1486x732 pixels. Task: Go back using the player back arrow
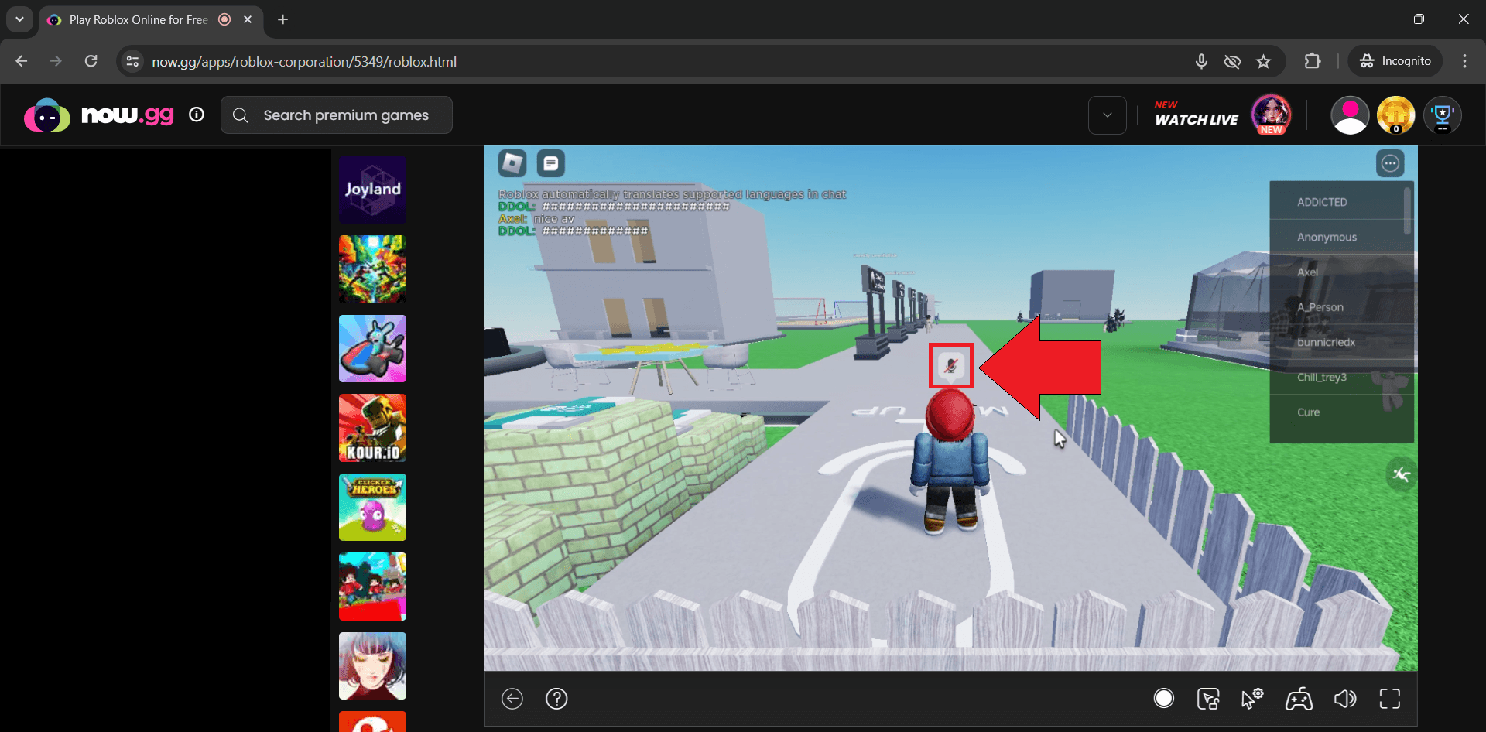point(512,699)
